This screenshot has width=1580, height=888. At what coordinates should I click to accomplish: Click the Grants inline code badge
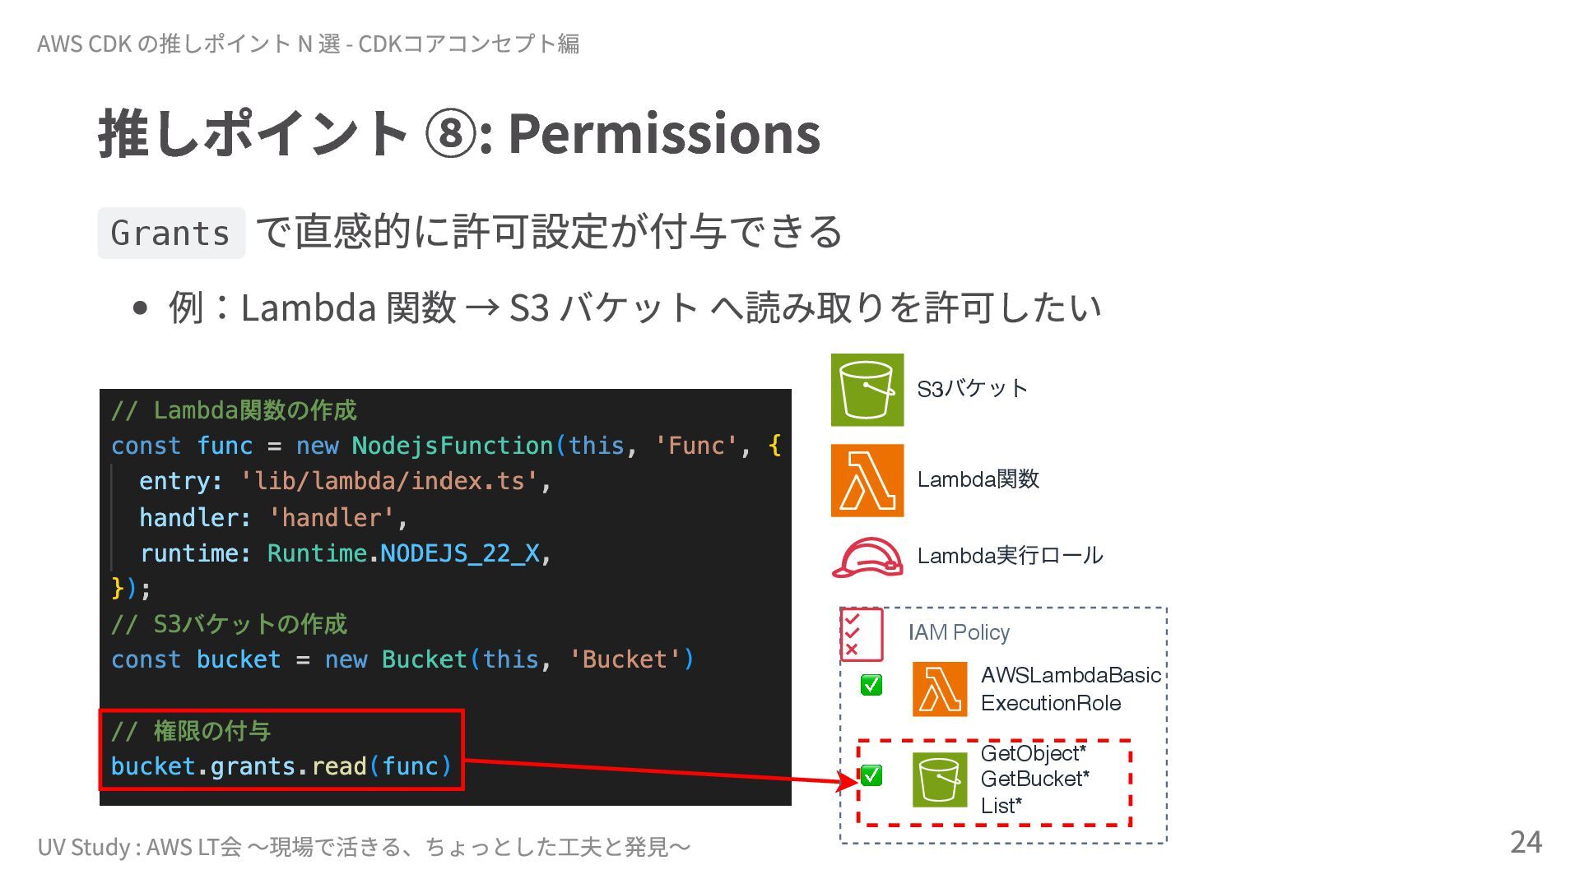coord(170,234)
